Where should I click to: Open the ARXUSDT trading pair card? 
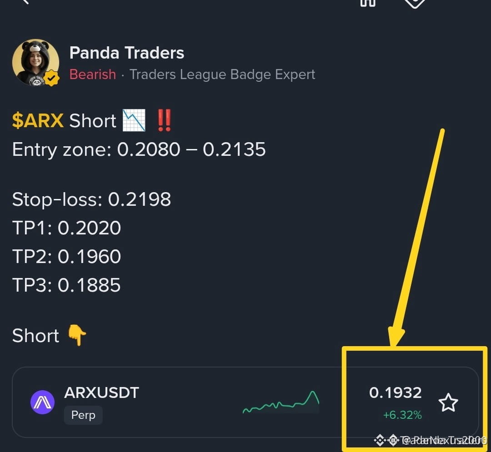[245, 402]
